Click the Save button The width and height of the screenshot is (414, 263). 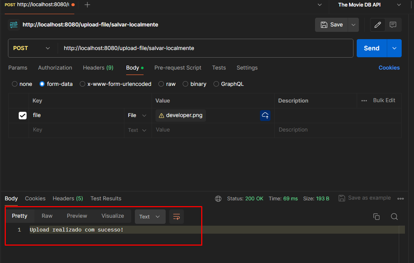(332, 25)
